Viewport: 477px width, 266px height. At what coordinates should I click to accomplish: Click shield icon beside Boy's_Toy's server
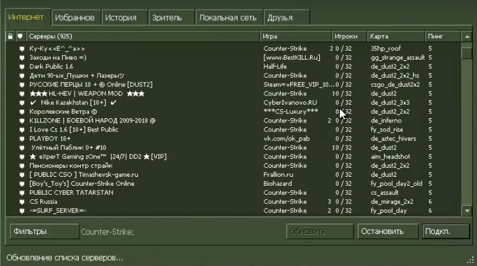22,184
